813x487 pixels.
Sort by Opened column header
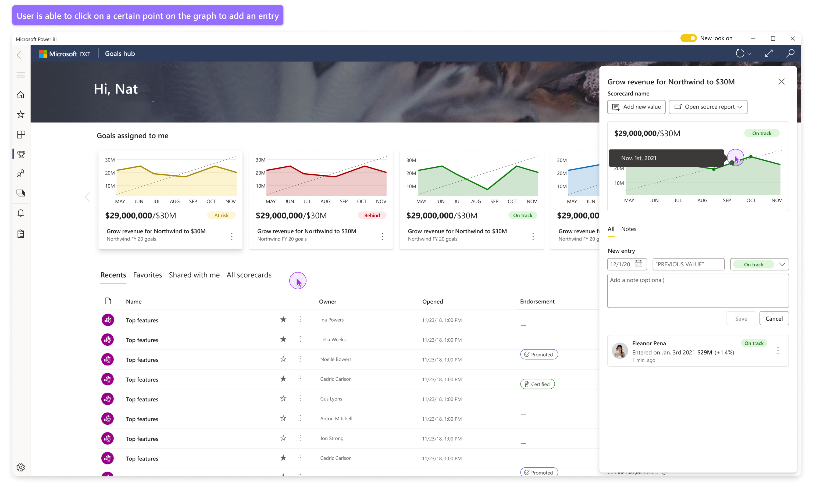[432, 301]
